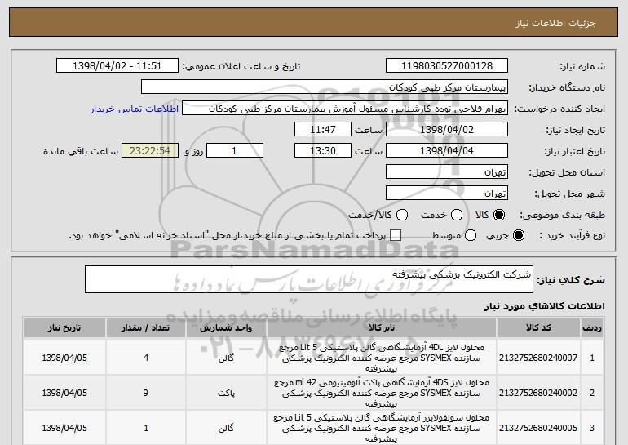The height and width of the screenshot is (445, 628).
Task: Click the creation date field 1398/04/02
Action: coord(447,130)
